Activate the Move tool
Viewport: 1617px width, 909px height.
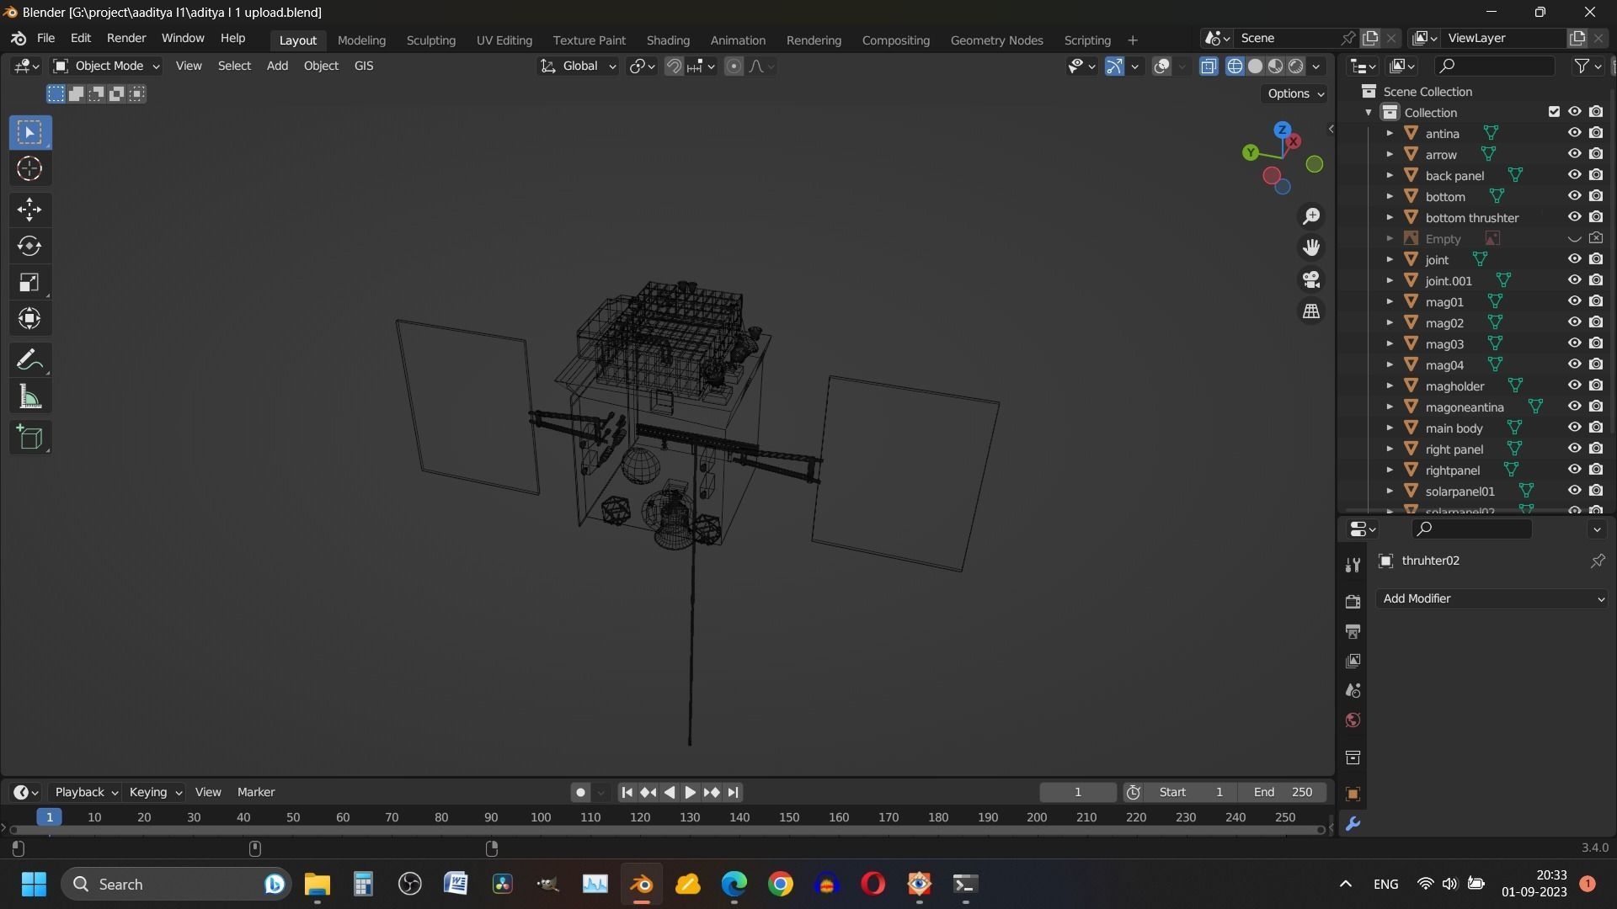[x=29, y=209]
